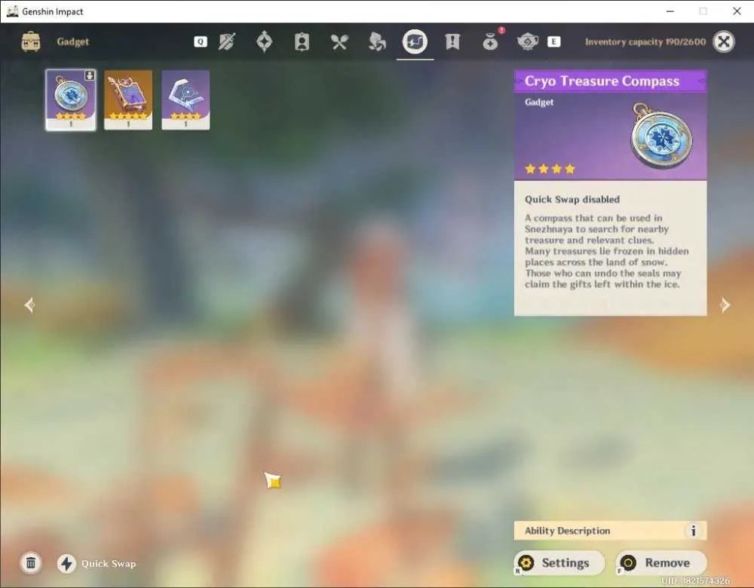Minimize the Genshin Impact window
Viewport: 754px width, 588px height.
click(x=670, y=11)
